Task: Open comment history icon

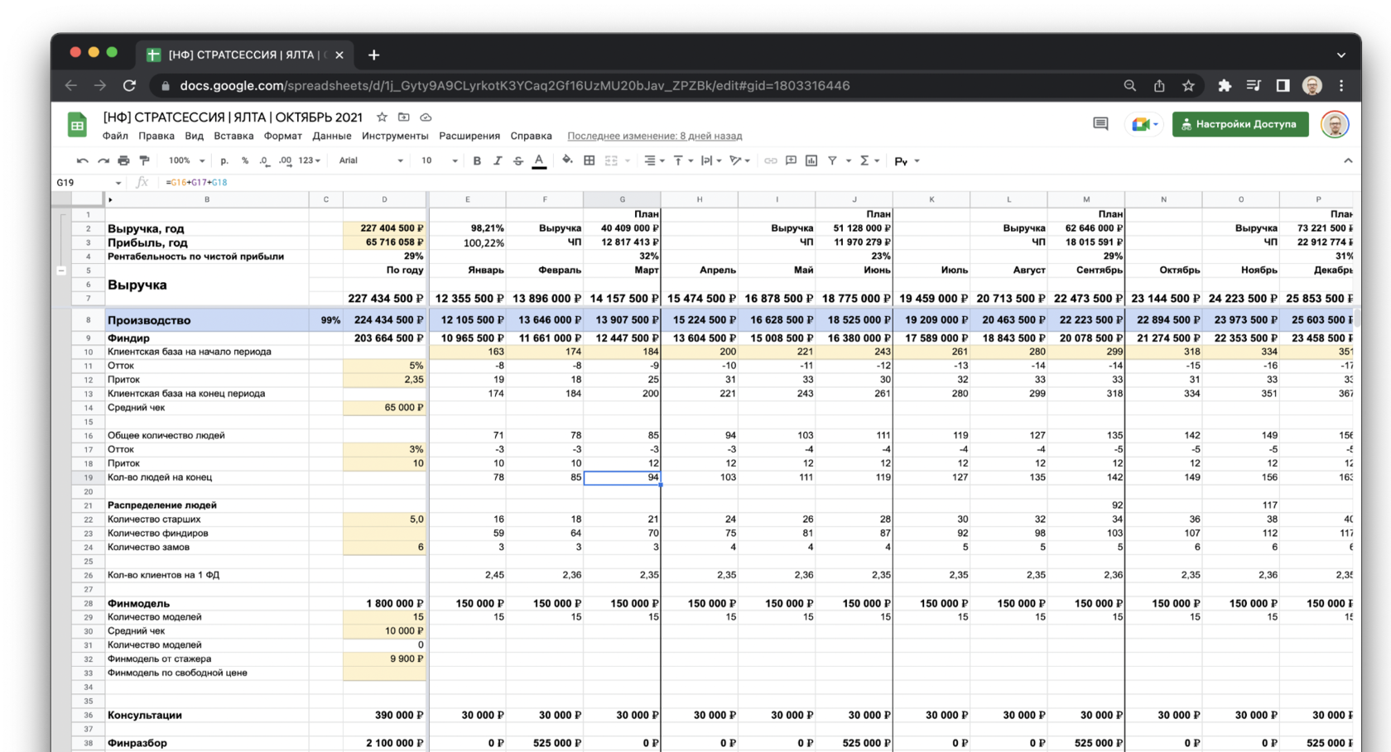Action: pos(1100,124)
